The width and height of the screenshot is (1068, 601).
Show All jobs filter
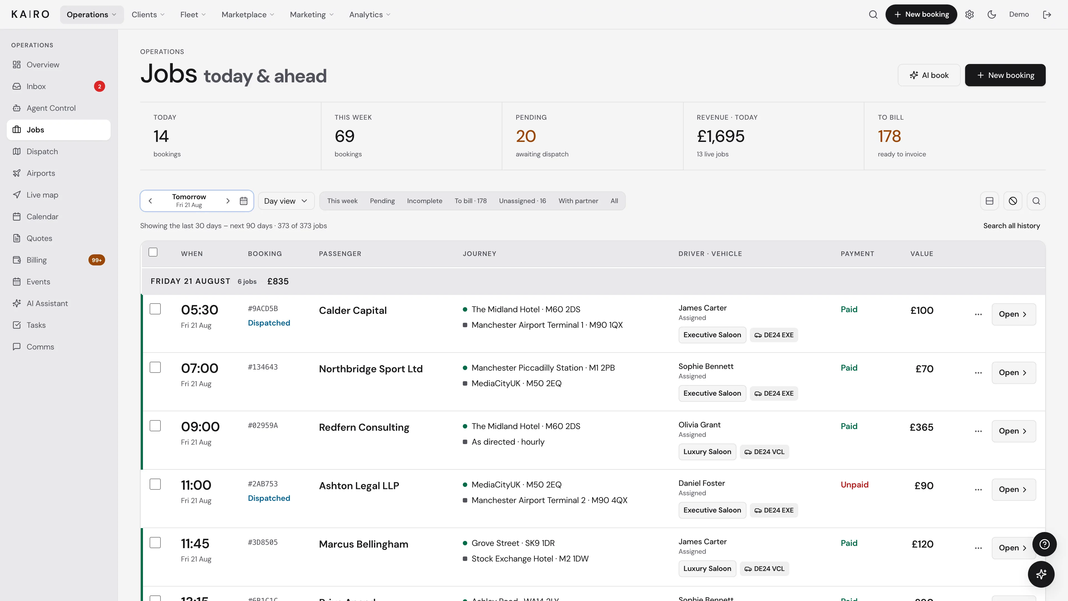(x=614, y=201)
